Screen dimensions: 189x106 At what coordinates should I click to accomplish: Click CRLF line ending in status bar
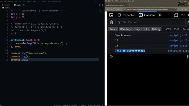tap(76, 105)
